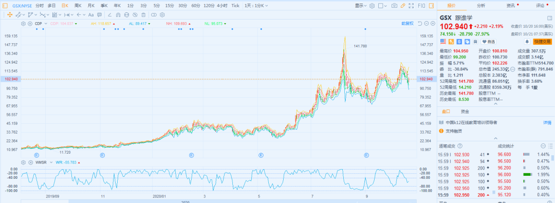This screenshot has height=203, width=555.
Task: Select the rectangle range measure tool
Action: (54, 15)
